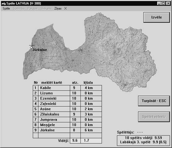Click the Vidēji average score field 9.6
172x148 pixels.
point(75,141)
